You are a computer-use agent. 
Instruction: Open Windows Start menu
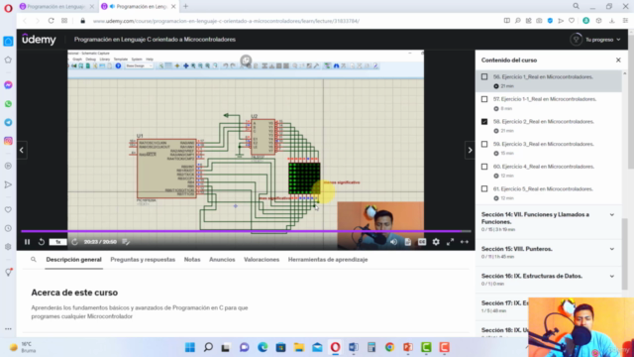coord(190,347)
